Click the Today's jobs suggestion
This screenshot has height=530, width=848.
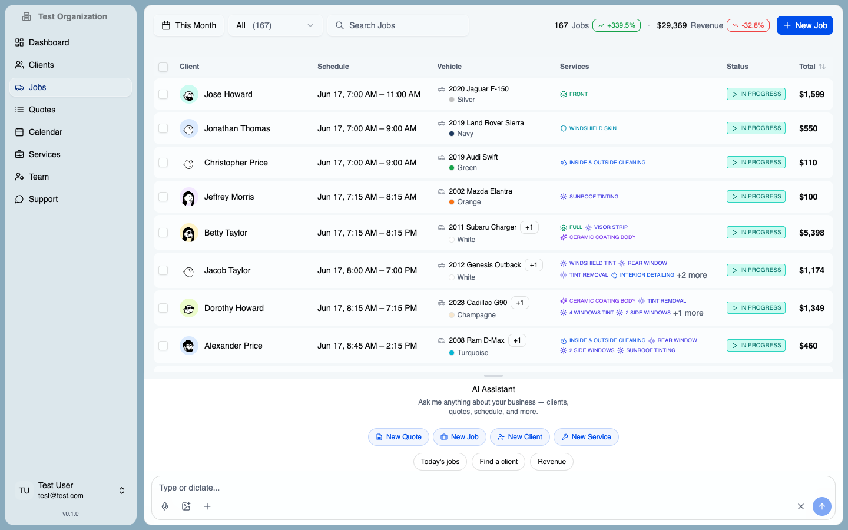pos(440,462)
